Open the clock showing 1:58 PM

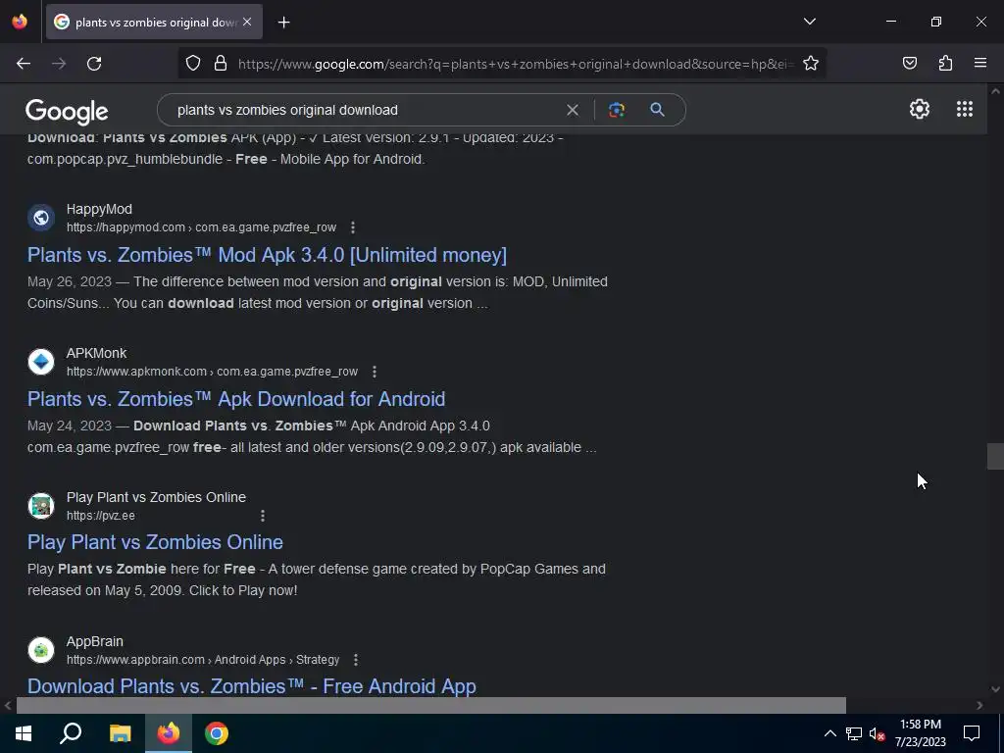pos(921,733)
